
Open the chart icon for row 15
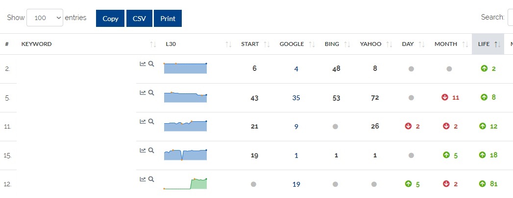(x=143, y=150)
